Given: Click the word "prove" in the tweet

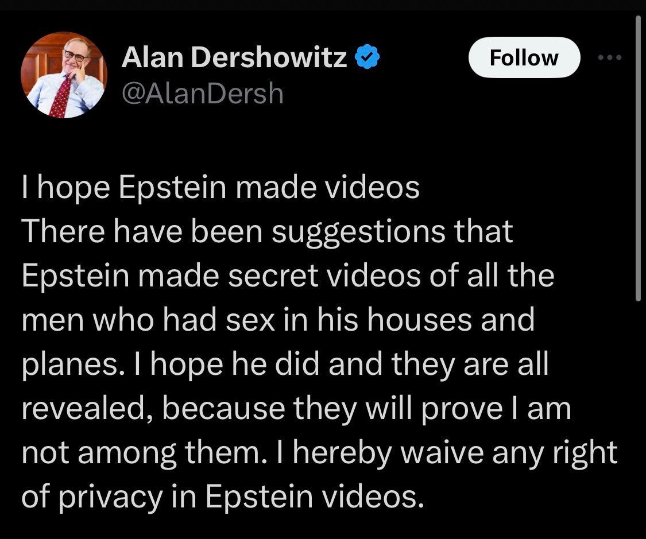Looking at the screenshot, I should coord(462,410).
